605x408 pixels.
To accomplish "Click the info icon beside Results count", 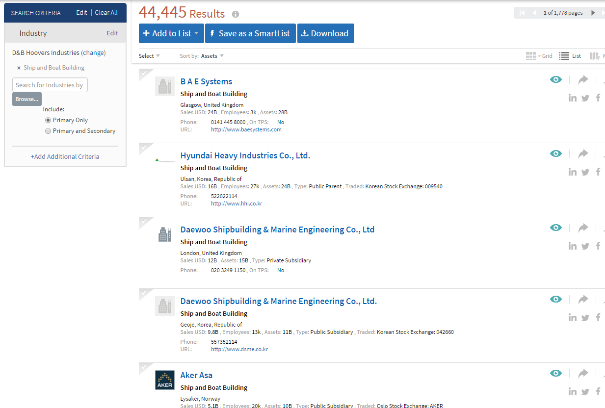I will click(236, 14).
